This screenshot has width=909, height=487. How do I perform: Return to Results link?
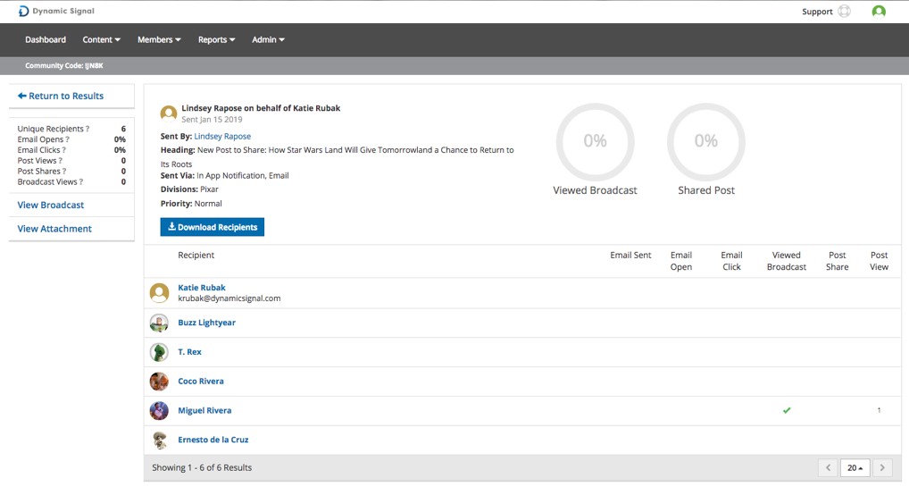[61, 96]
